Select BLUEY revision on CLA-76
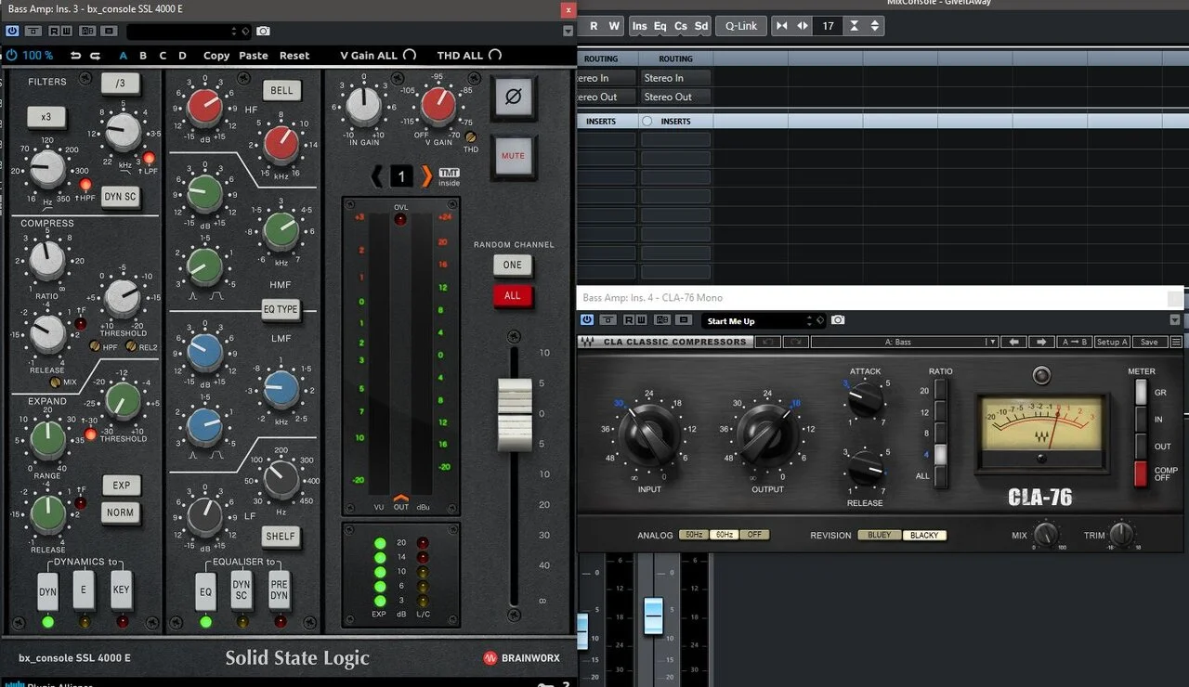Image resolution: width=1189 pixels, height=687 pixels. (x=878, y=536)
